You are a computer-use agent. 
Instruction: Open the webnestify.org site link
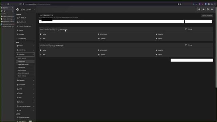tap(47, 45)
